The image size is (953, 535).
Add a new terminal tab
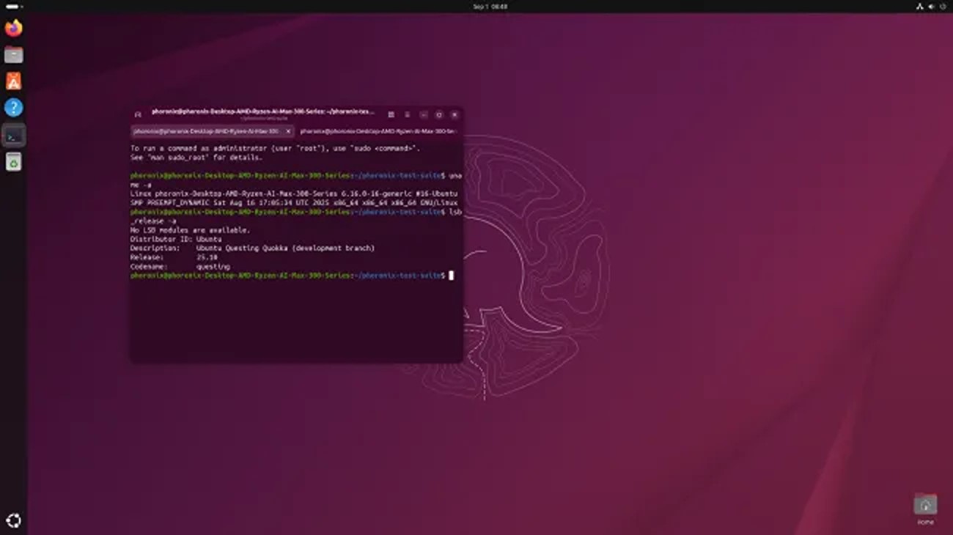pos(138,114)
